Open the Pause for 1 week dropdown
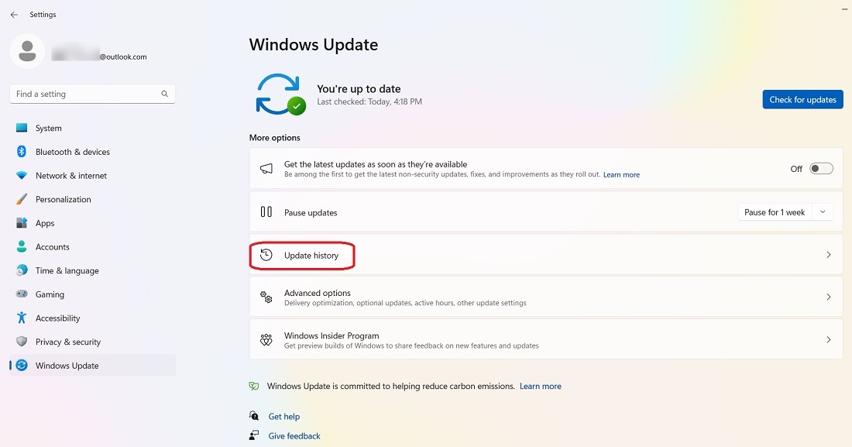The height and width of the screenshot is (447, 852). pos(822,211)
